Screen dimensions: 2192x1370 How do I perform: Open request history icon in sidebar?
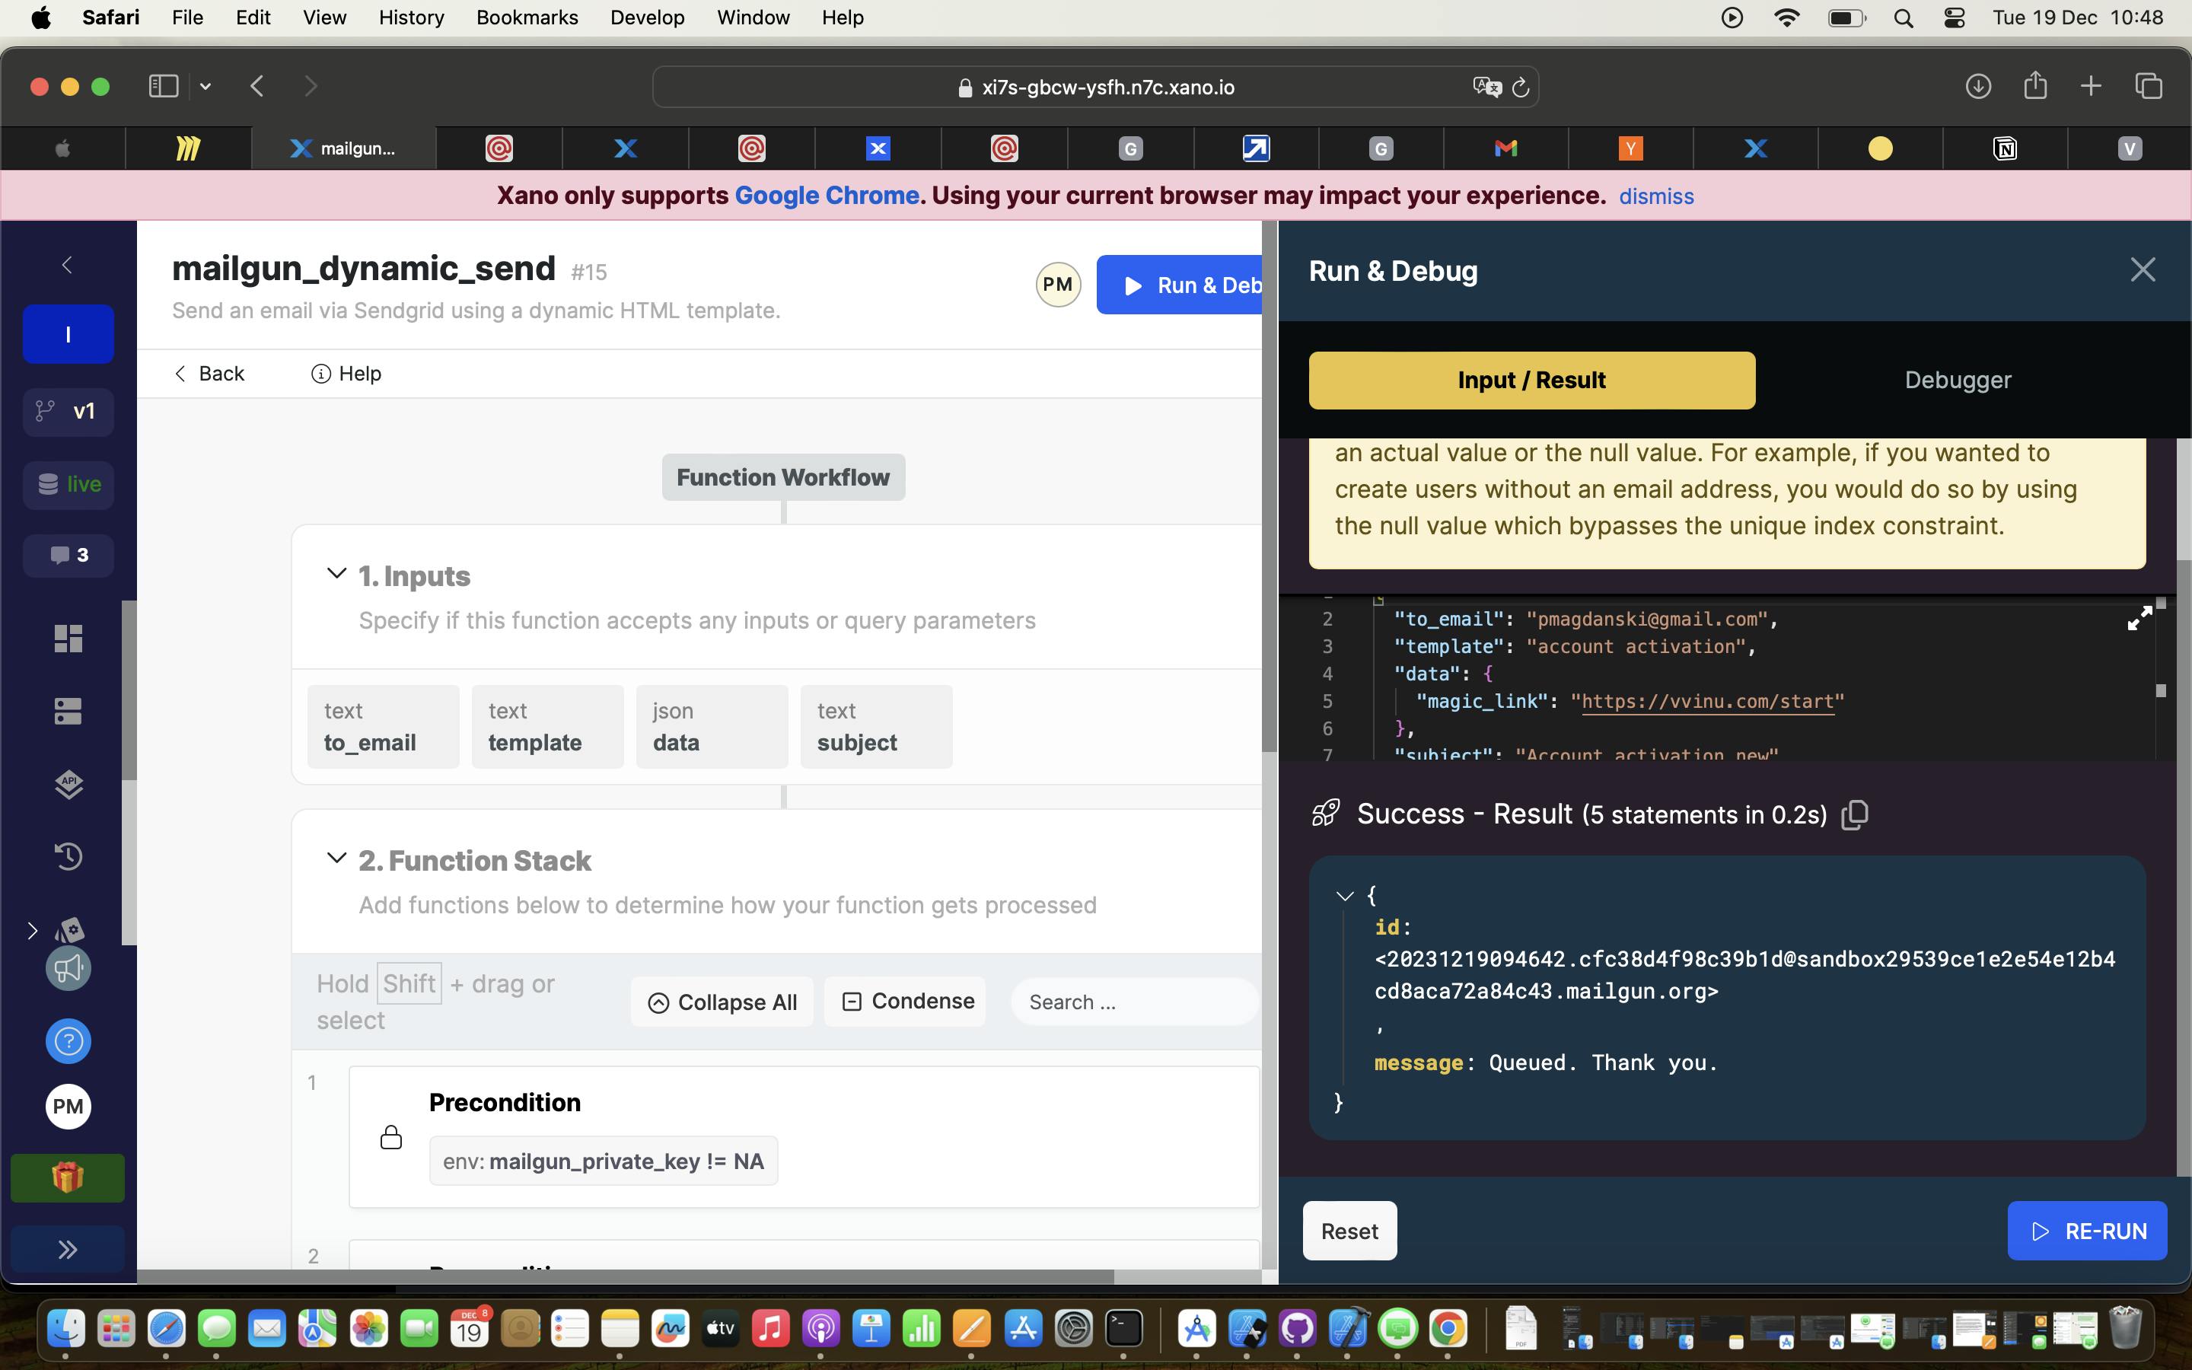coord(68,856)
